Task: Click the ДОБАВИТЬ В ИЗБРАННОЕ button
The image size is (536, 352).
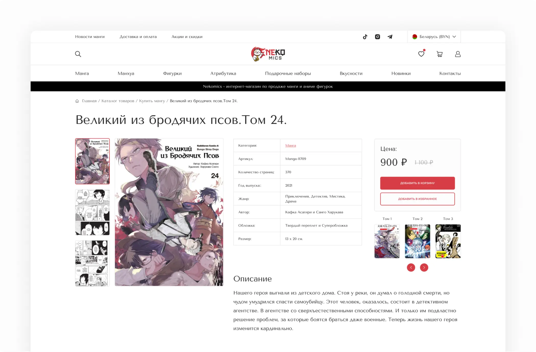Action: point(417,199)
